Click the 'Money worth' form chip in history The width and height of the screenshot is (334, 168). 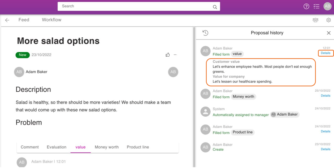click(x=244, y=97)
